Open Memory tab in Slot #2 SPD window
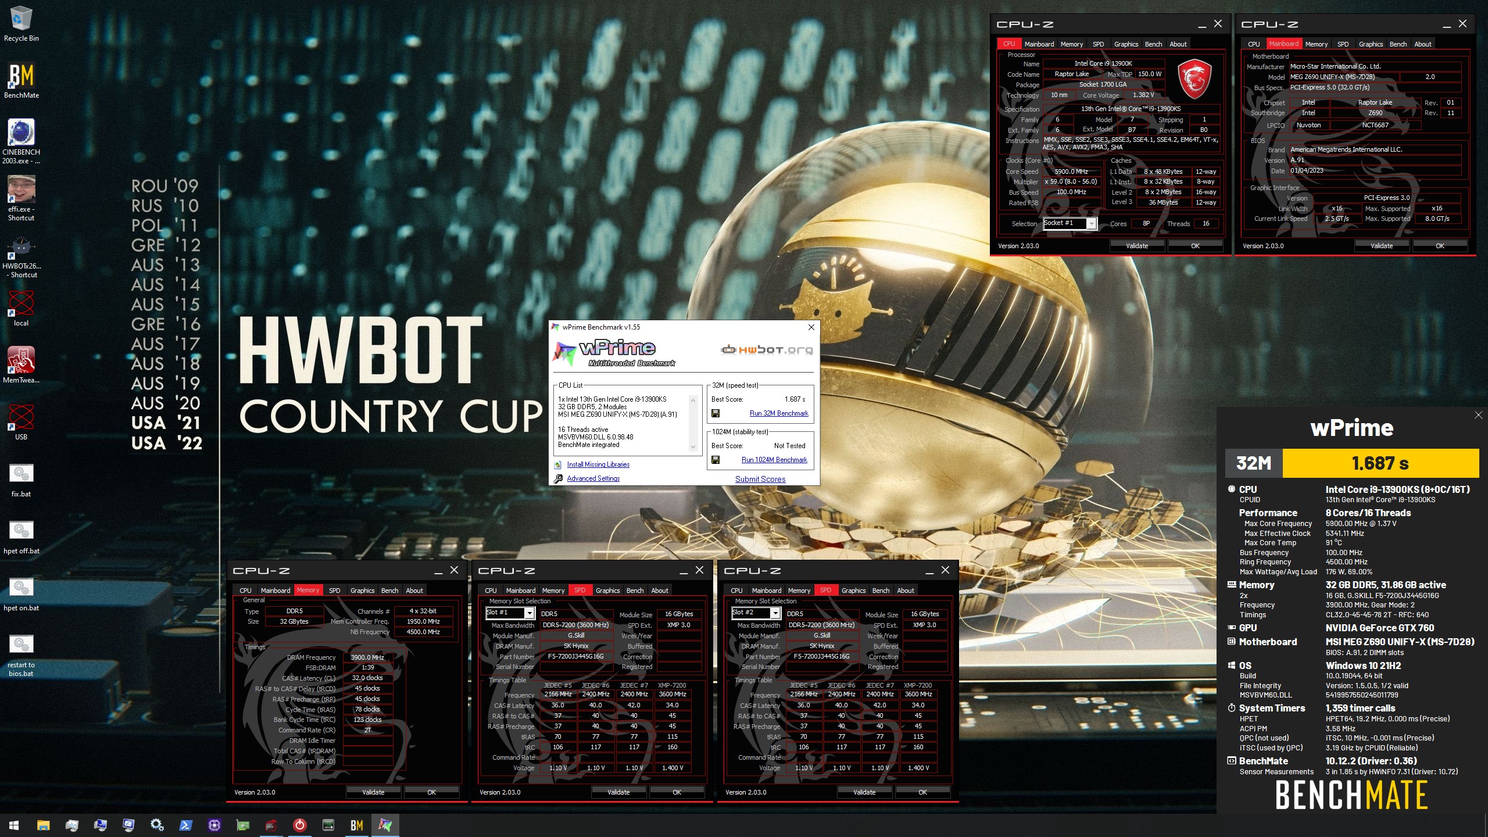 (x=799, y=591)
